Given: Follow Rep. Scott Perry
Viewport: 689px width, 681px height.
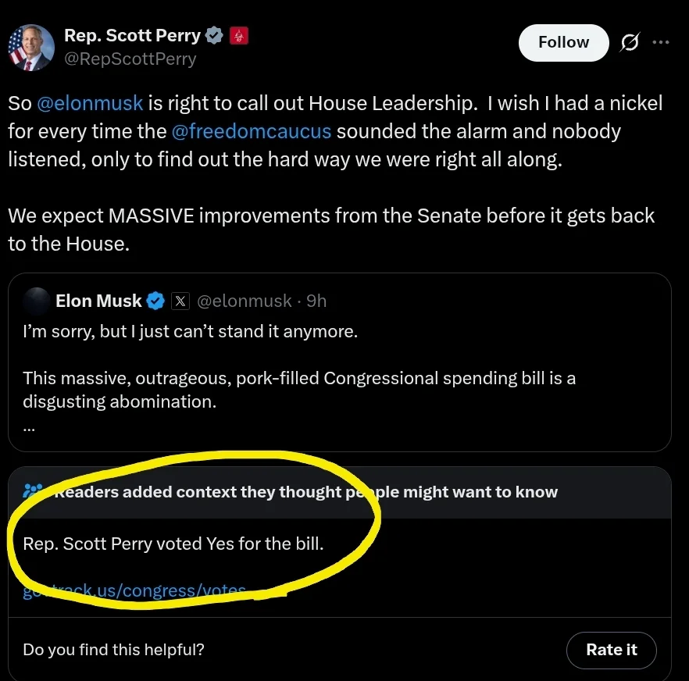Looking at the screenshot, I should coord(563,42).
